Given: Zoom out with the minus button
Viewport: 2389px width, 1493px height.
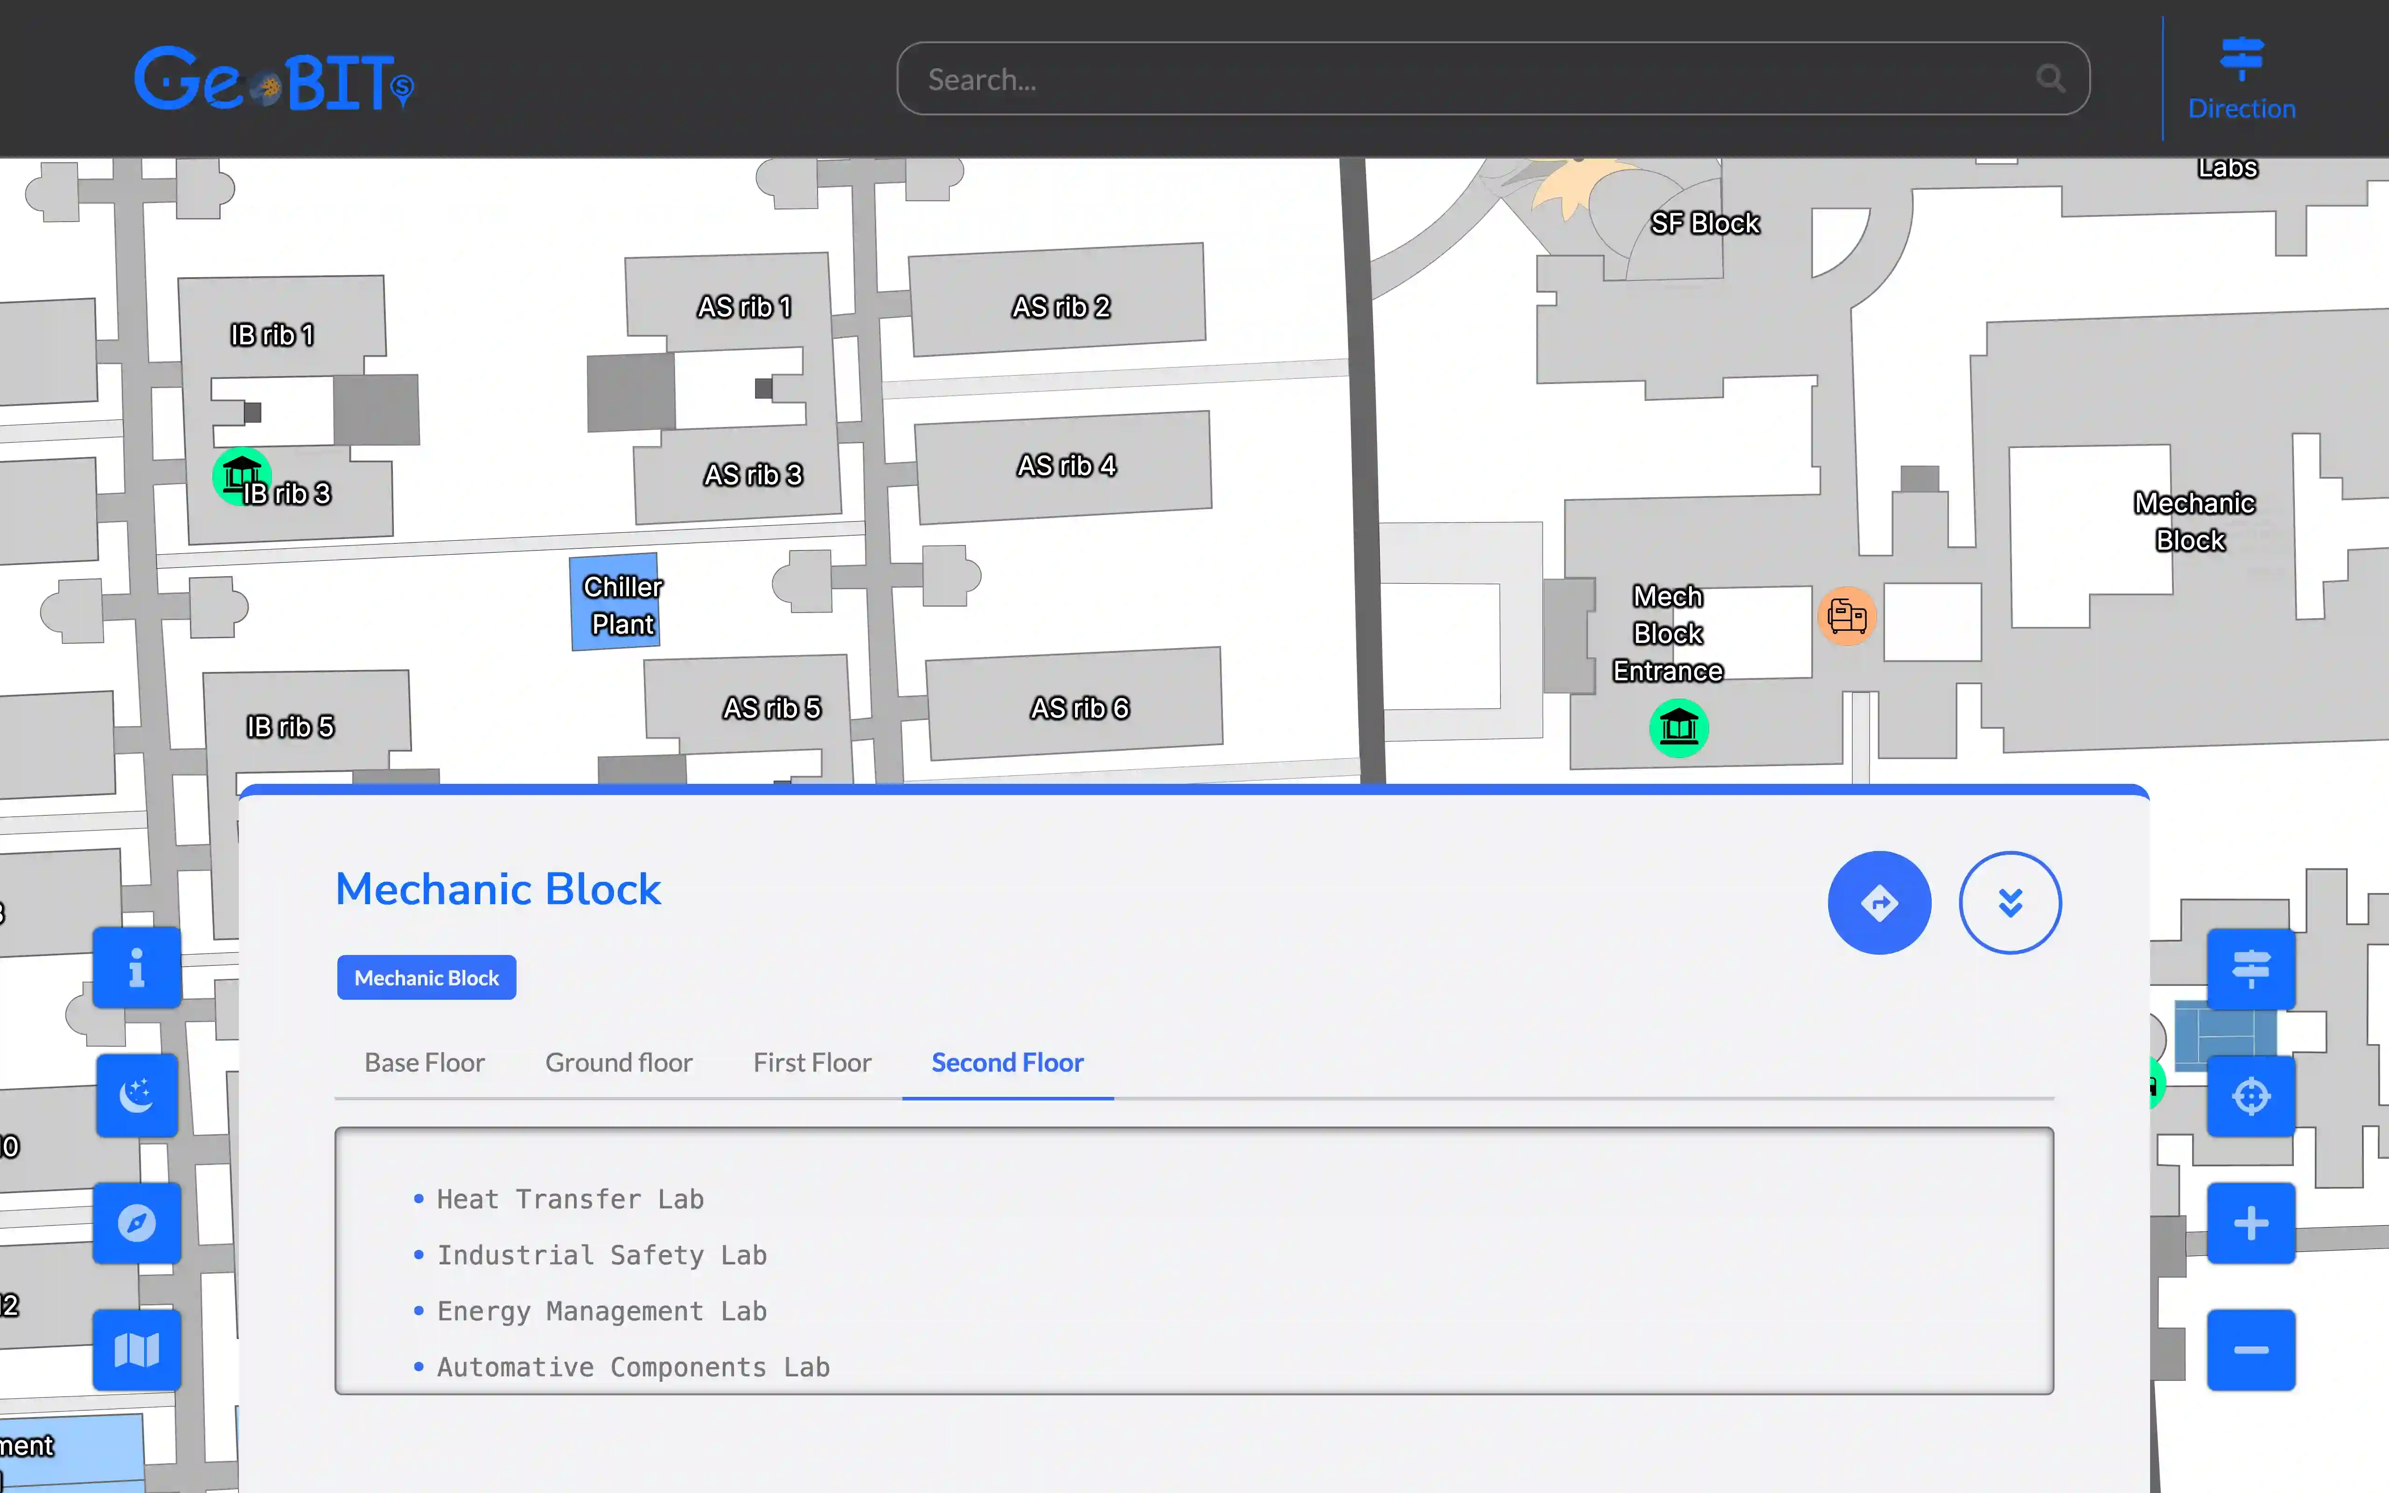Looking at the screenshot, I should [x=2250, y=1350].
